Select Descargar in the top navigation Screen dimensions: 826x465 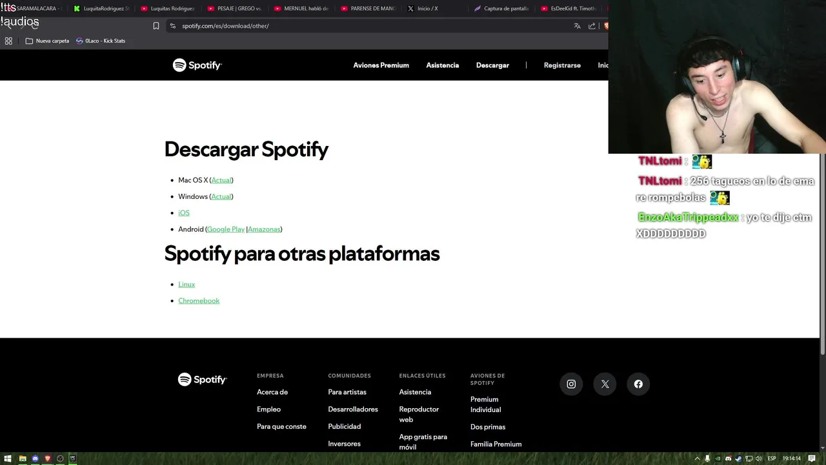tap(492, 65)
